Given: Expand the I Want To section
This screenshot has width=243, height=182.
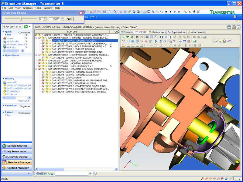Looking at the screenshot, I should [x=3, y=112].
